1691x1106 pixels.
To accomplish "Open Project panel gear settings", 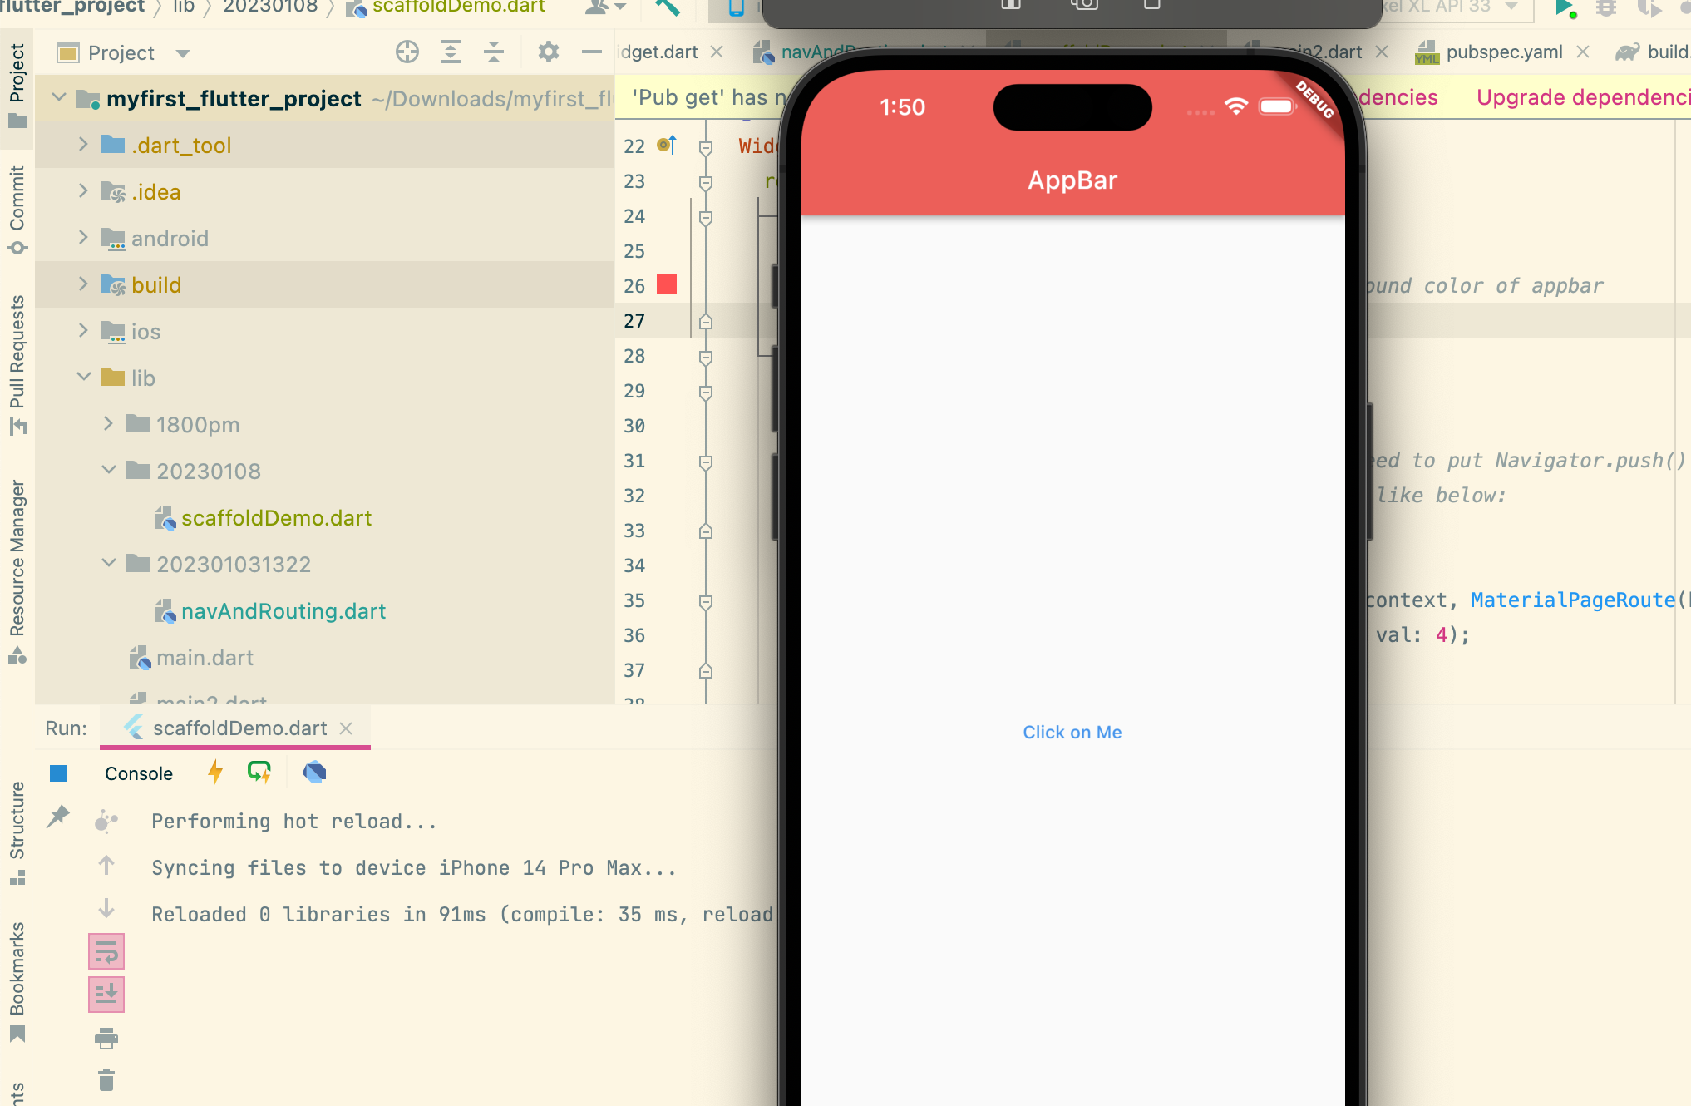I will click(x=548, y=52).
